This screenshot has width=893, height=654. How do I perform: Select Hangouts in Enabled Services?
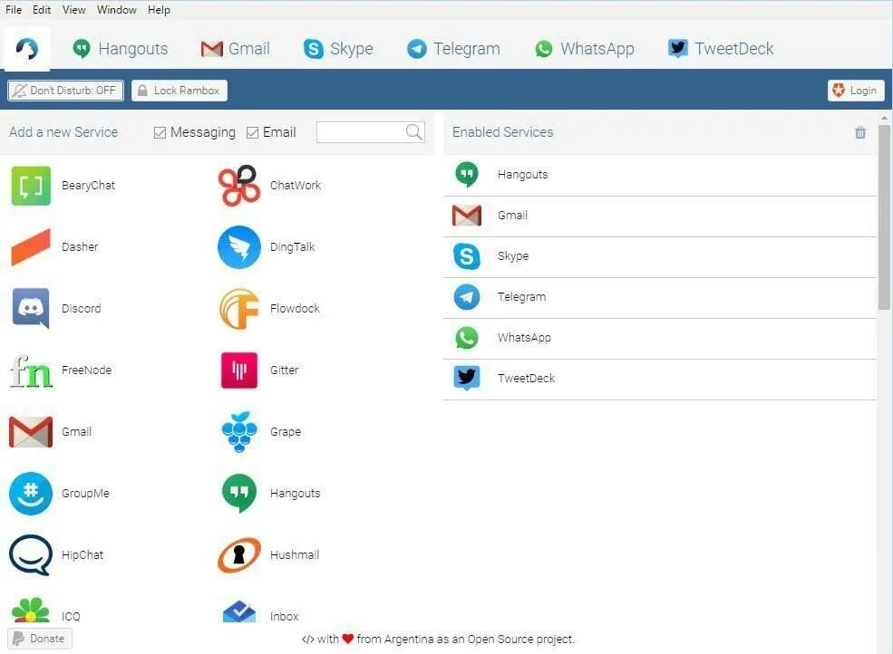[659, 175]
